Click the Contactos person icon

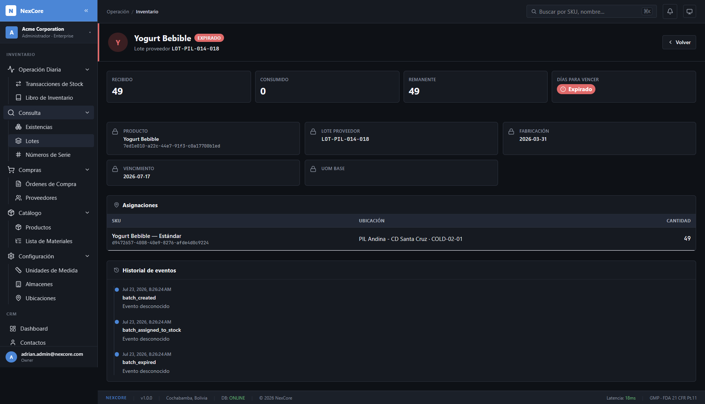[x=13, y=343]
